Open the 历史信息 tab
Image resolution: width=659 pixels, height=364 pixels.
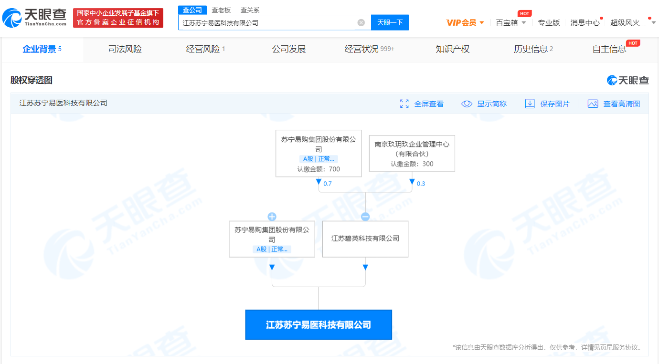(x=533, y=49)
